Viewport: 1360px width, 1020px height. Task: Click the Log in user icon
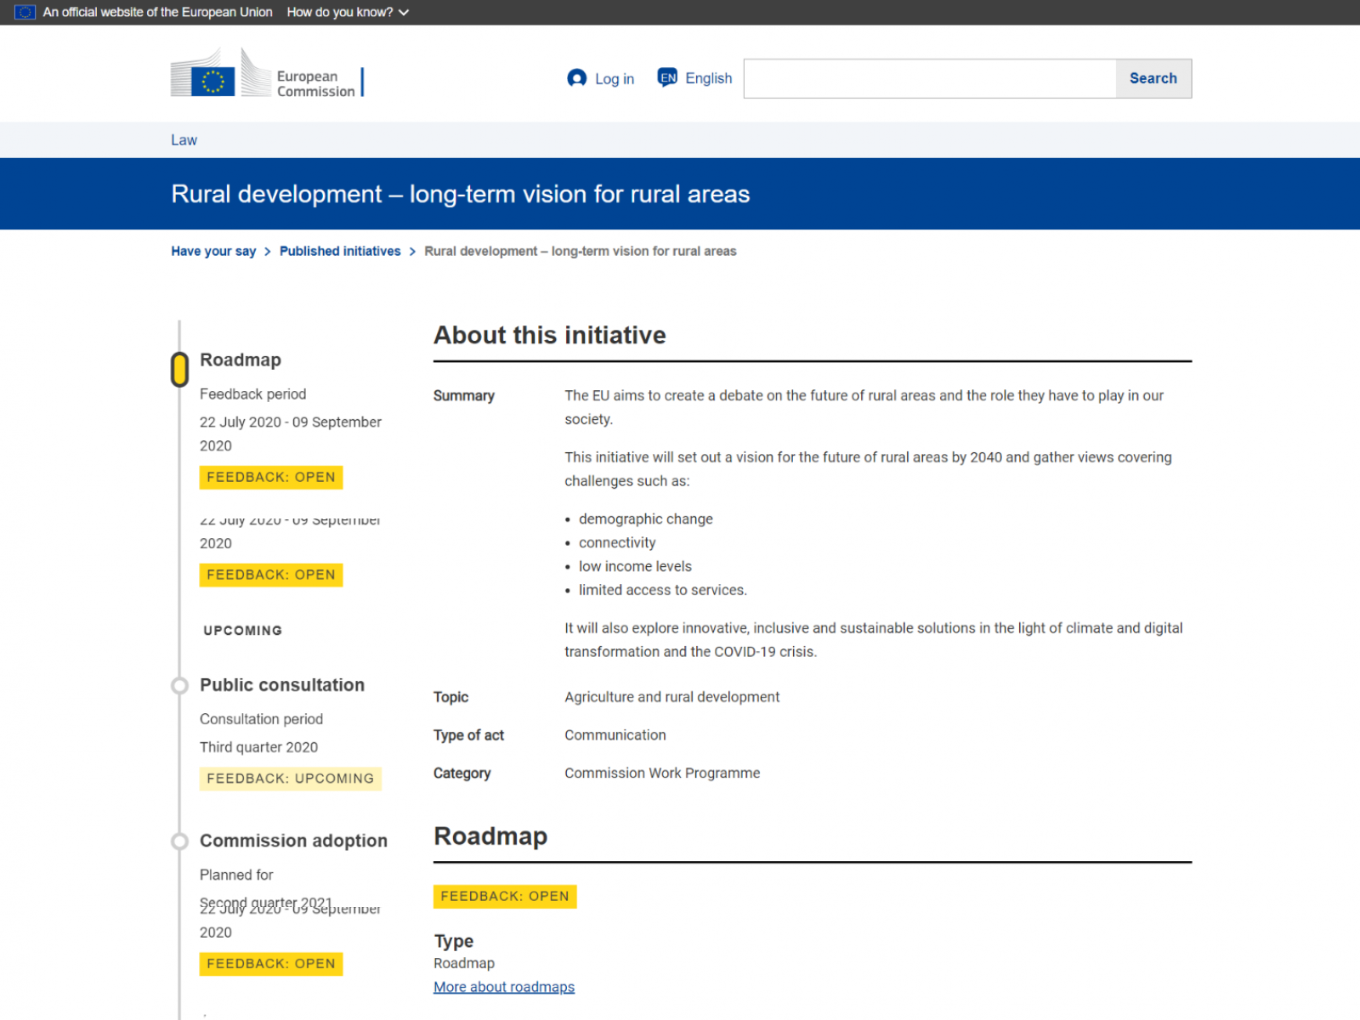(x=576, y=78)
